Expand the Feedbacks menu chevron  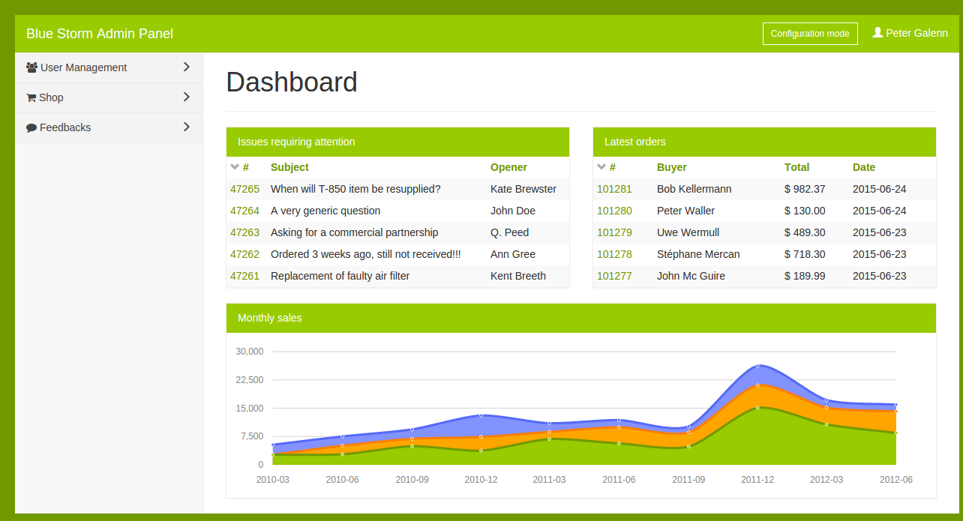(187, 127)
